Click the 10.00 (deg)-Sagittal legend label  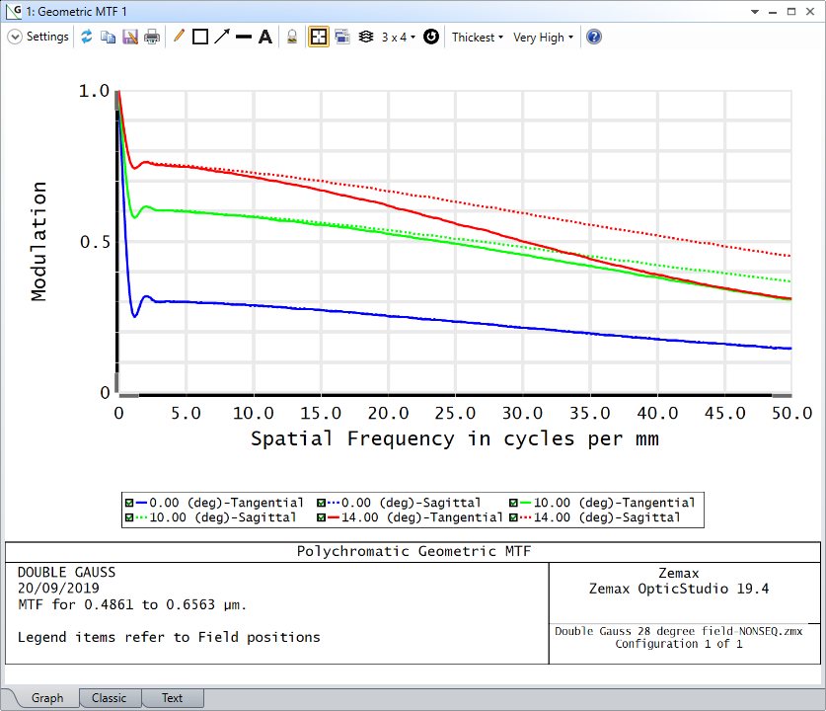coord(223,517)
